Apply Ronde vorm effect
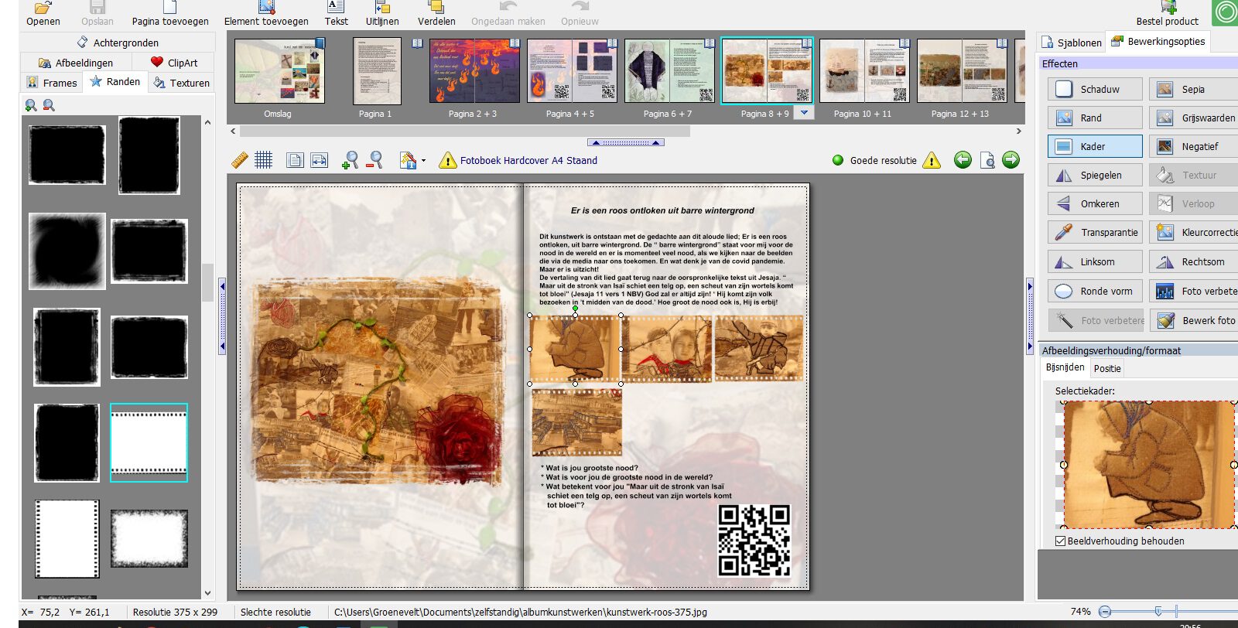Image resolution: width=1238 pixels, height=628 pixels. click(1095, 291)
